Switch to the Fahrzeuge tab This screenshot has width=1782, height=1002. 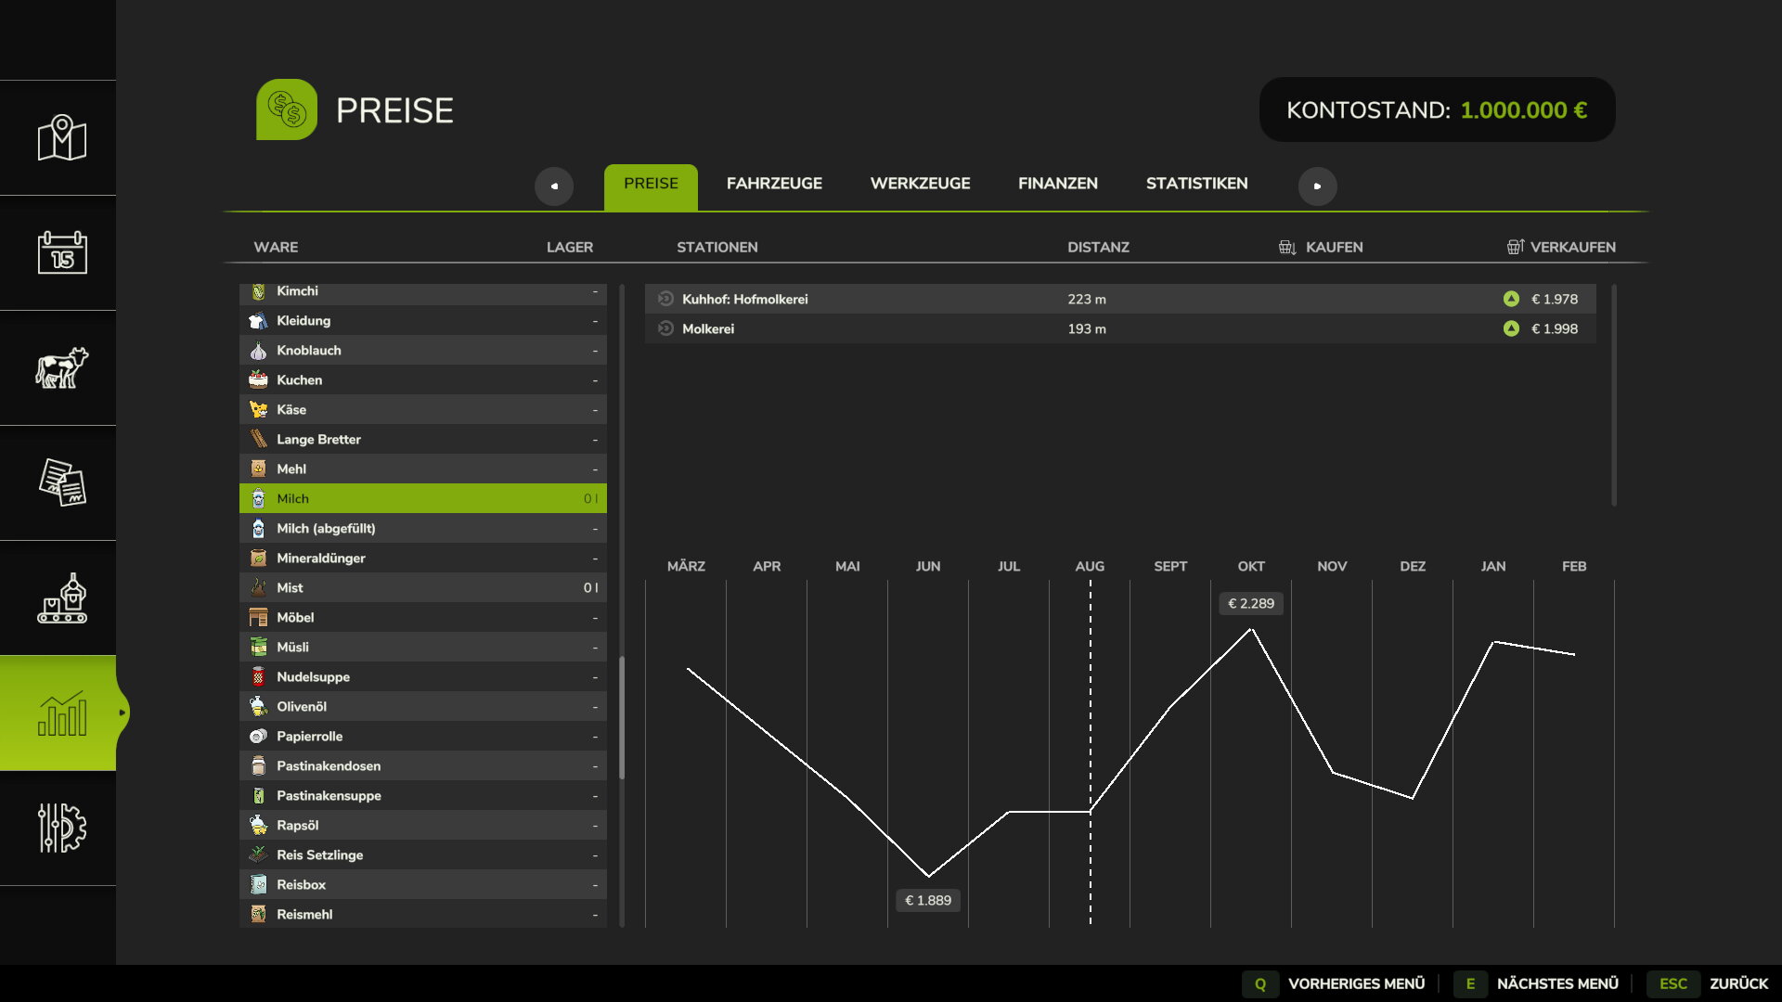point(774,184)
